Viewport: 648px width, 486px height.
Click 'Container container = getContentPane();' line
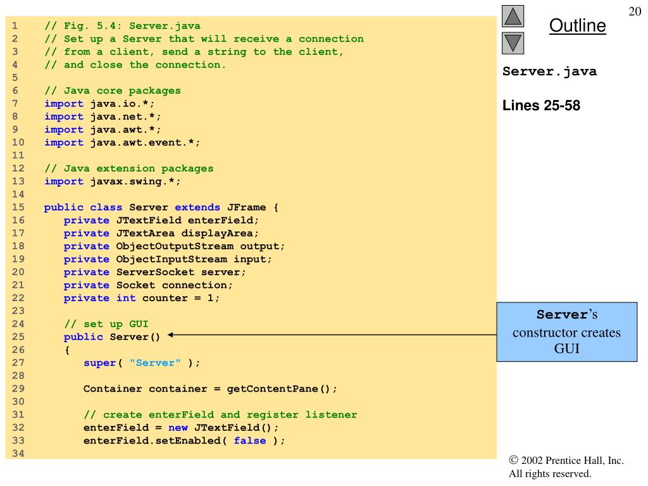tap(210, 389)
